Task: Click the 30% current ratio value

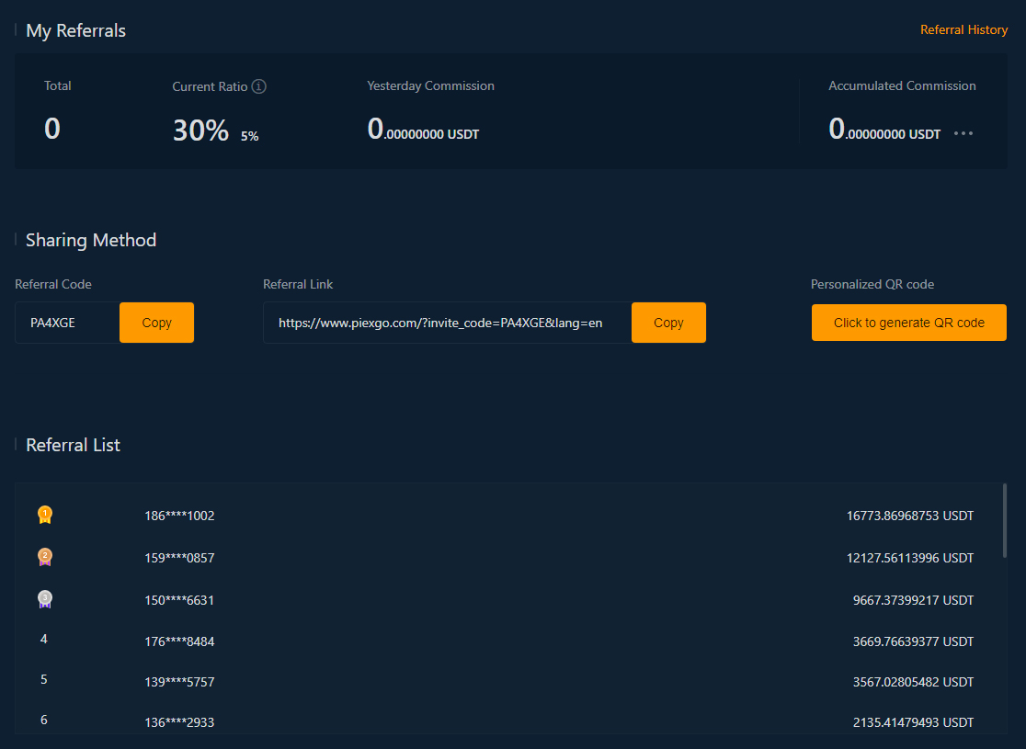Action: [201, 130]
